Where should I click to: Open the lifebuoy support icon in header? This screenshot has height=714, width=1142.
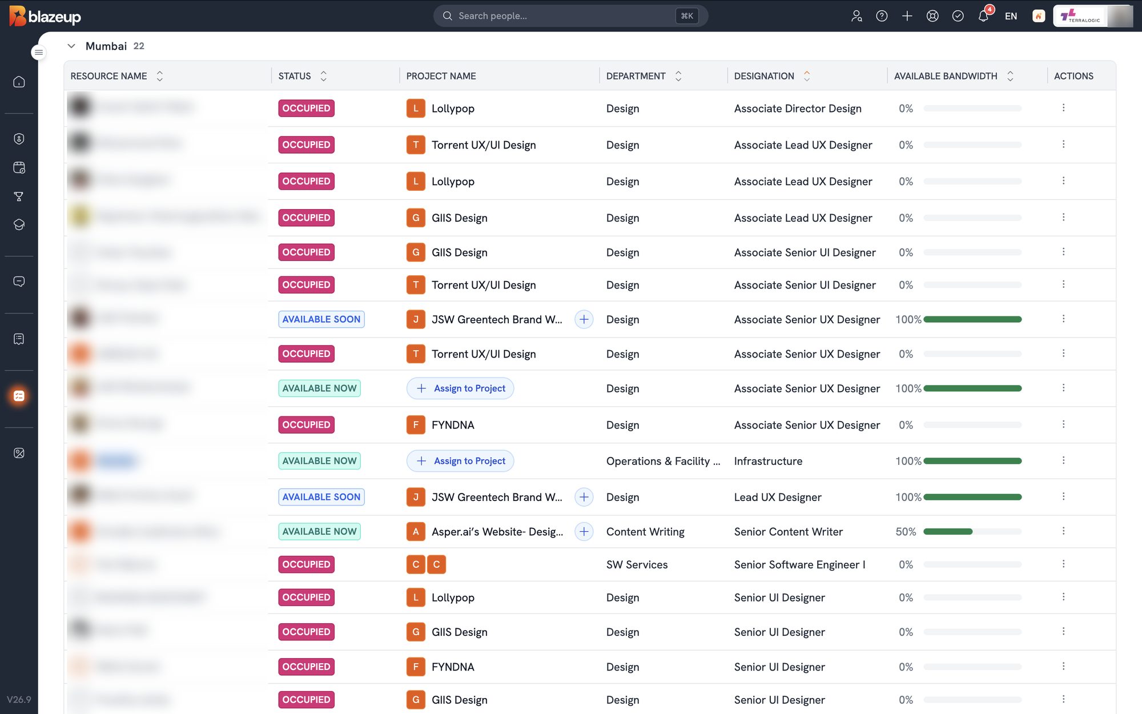tap(932, 16)
